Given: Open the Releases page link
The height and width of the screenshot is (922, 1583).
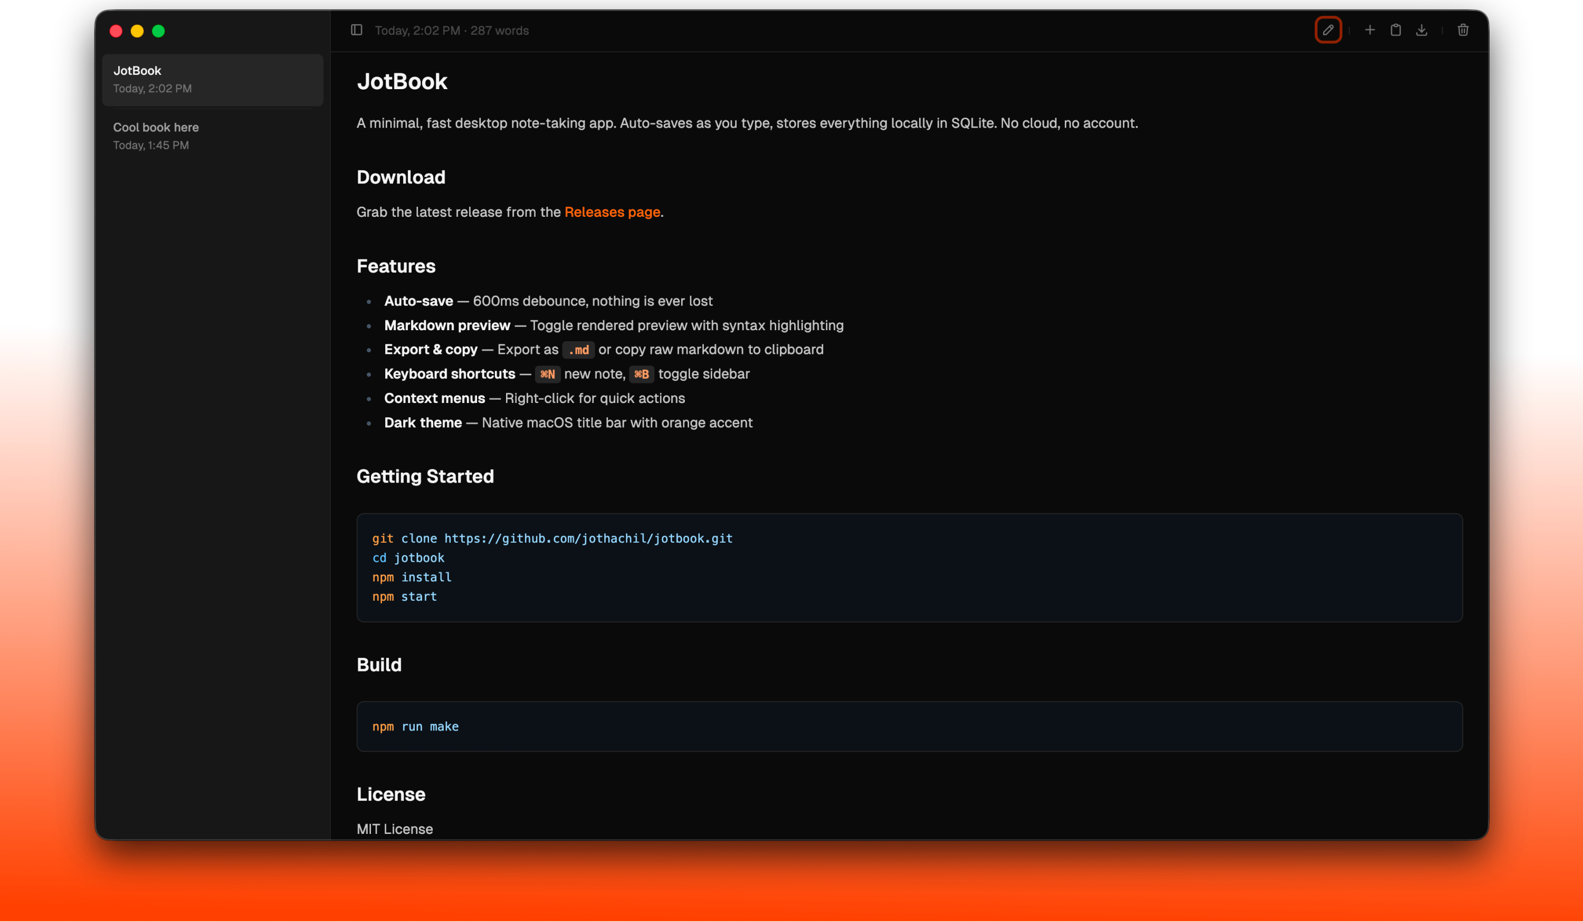Looking at the screenshot, I should point(612,212).
